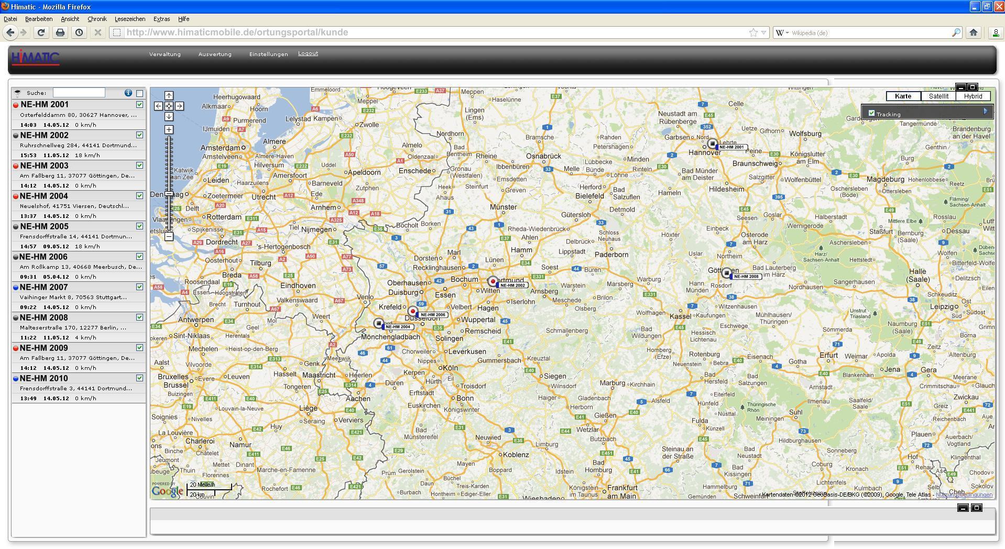This screenshot has width=1005, height=549.
Task: Pan the map to the right
Action: point(179,106)
